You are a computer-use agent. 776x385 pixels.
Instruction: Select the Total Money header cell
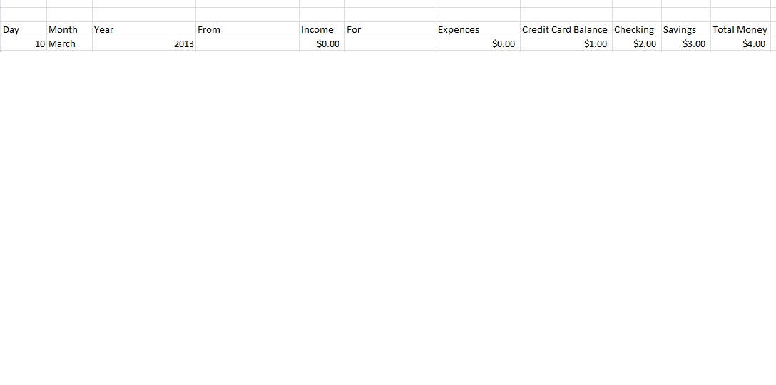click(x=740, y=29)
